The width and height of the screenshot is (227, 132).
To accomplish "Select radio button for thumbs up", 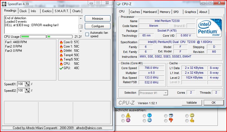I will point(187,121).
